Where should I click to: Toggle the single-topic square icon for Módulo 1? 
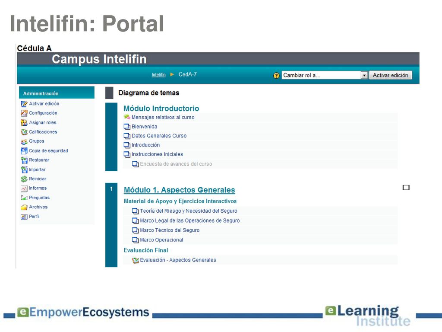406,188
